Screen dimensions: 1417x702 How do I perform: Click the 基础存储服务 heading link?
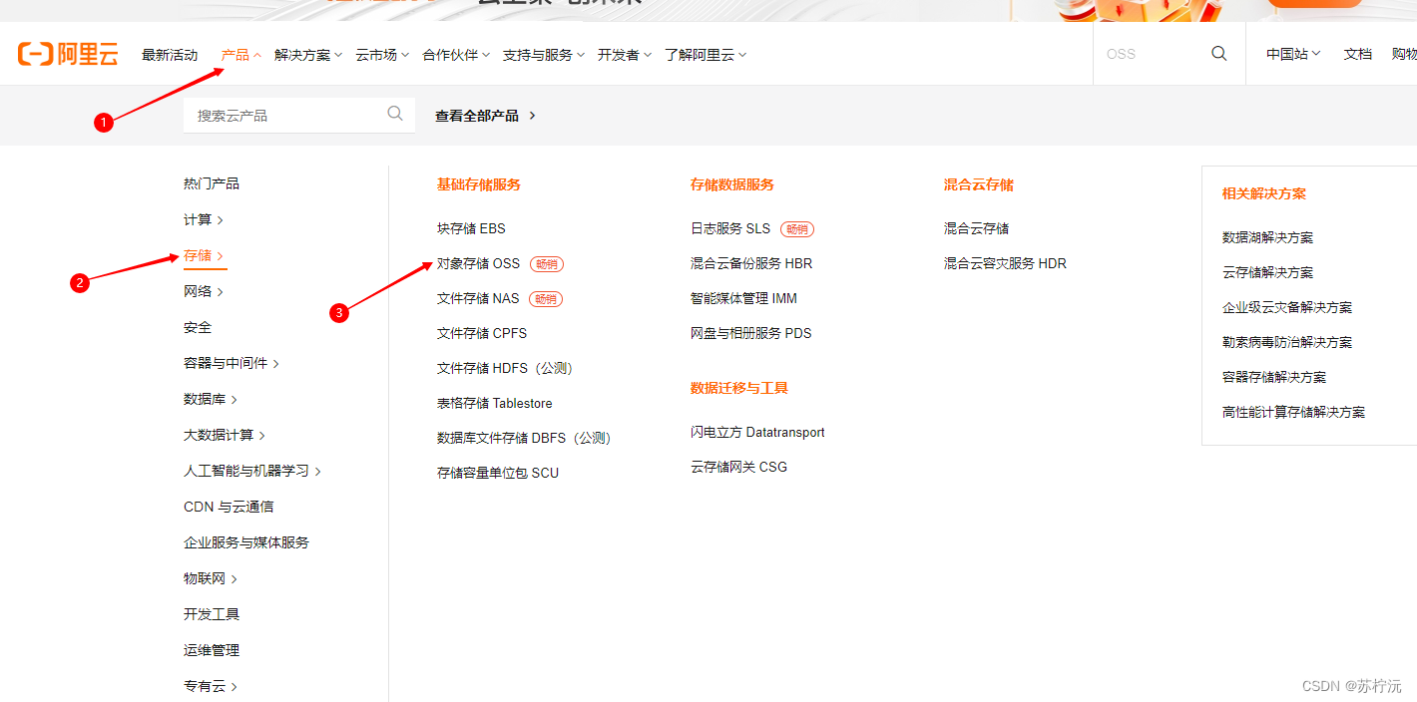tap(479, 184)
